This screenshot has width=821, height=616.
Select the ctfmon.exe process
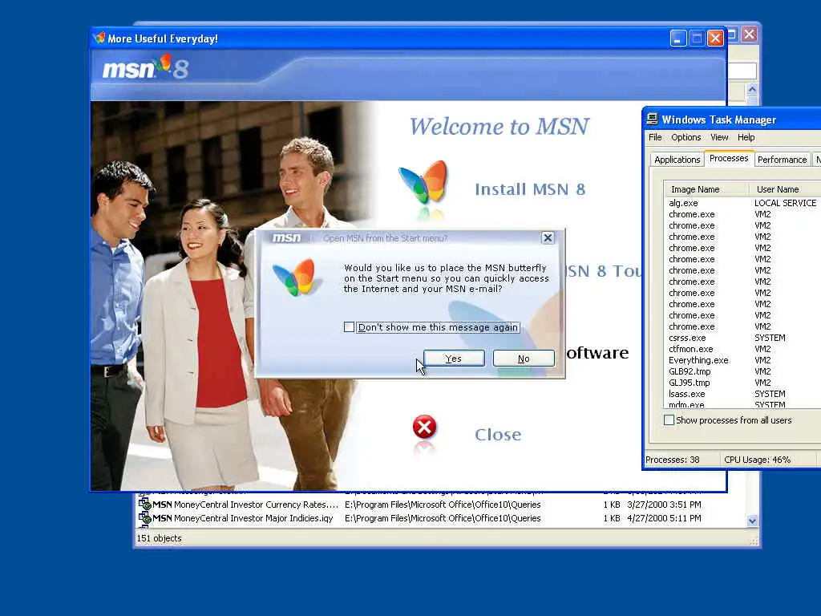coord(690,349)
